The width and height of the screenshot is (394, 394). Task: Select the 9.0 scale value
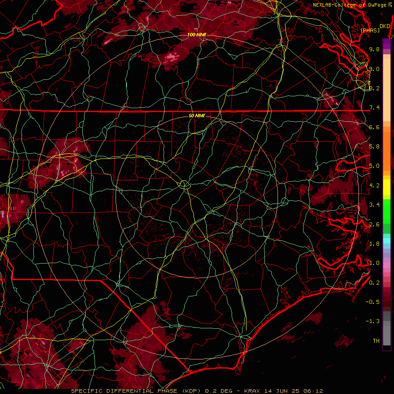pos(374,69)
